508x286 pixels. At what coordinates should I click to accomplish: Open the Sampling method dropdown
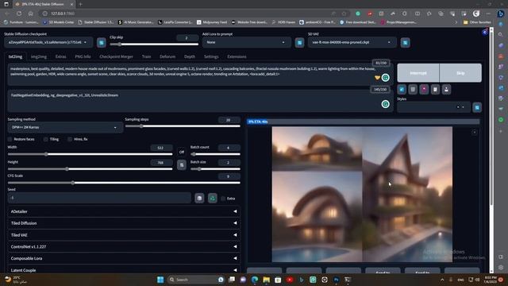65,127
